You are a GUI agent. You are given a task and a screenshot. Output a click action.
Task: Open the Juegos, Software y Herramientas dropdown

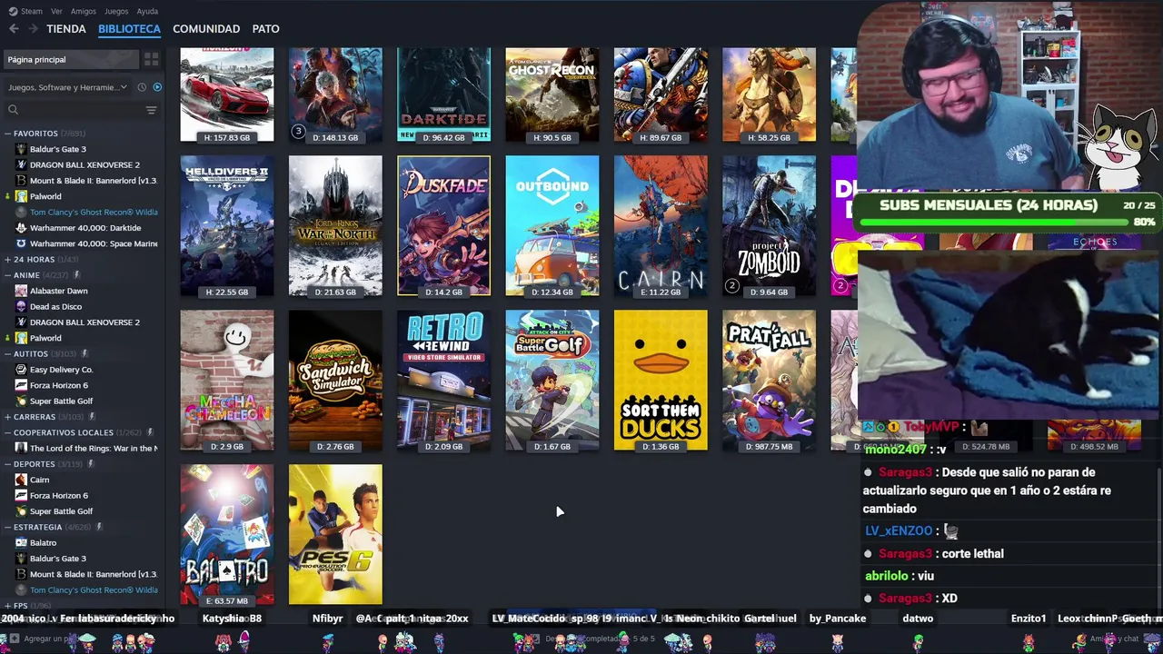(69, 87)
